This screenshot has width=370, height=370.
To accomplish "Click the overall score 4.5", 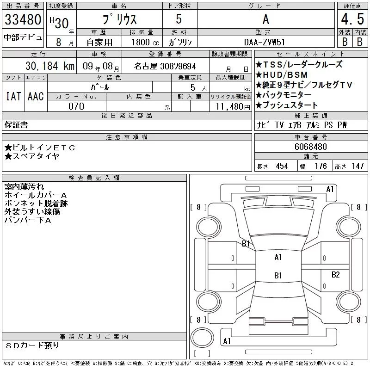I will click(x=352, y=19).
